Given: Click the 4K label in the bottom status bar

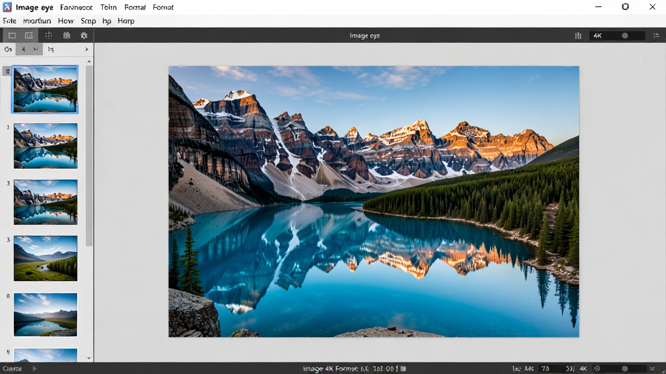Looking at the screenshot, I should (583, 369).
